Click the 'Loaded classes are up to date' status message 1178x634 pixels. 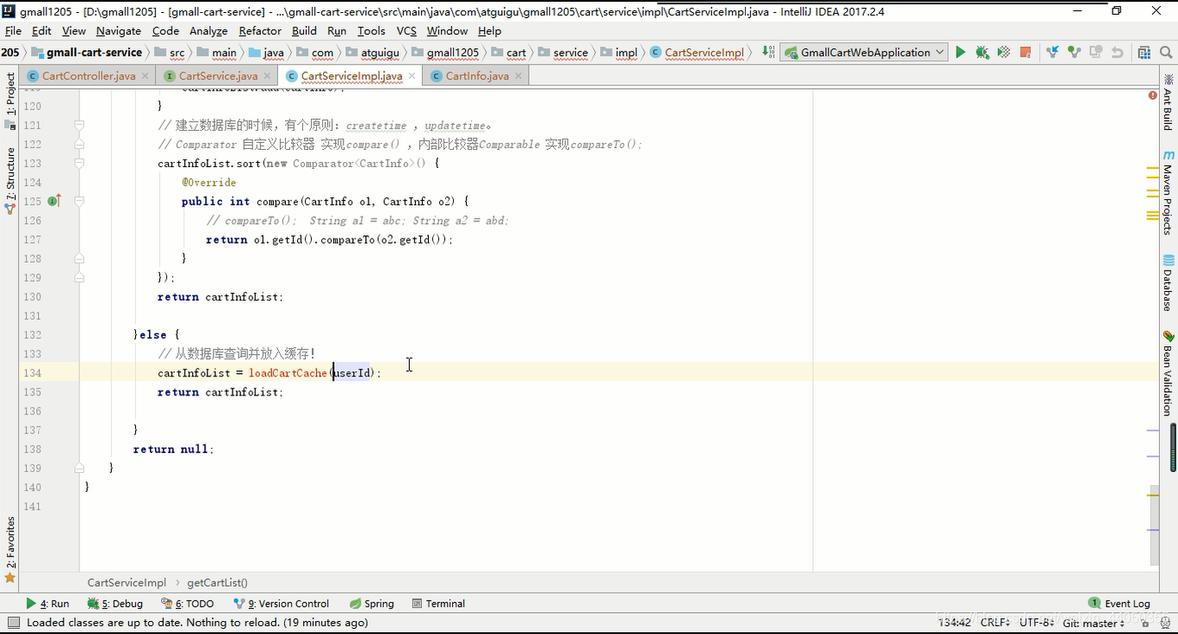[197, 623]
